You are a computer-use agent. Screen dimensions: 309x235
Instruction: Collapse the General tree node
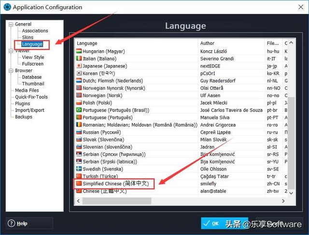tap(10, 24)
